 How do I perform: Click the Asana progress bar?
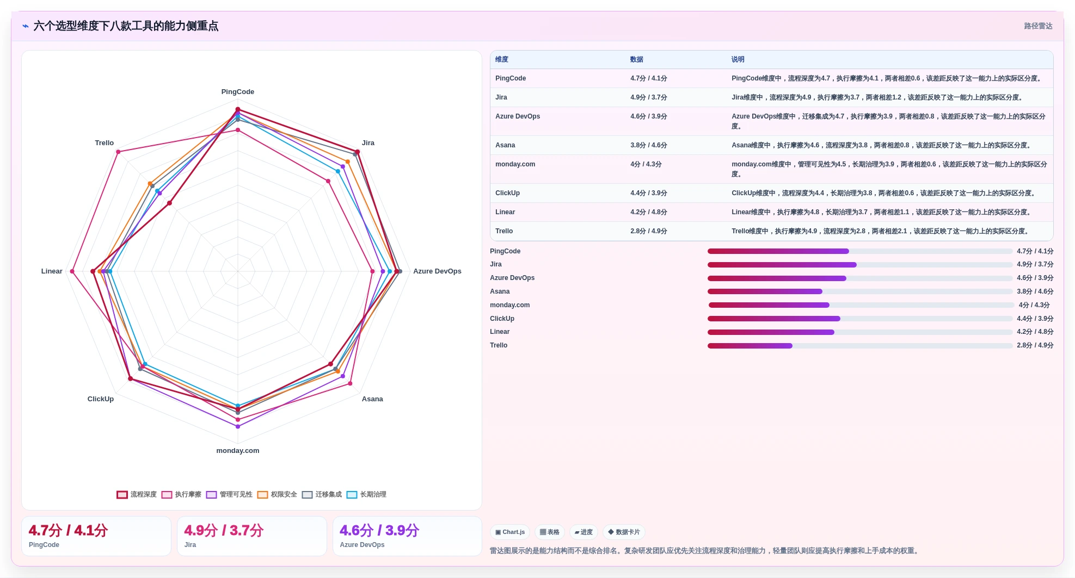pyautogui.click(x=860, y=291)
